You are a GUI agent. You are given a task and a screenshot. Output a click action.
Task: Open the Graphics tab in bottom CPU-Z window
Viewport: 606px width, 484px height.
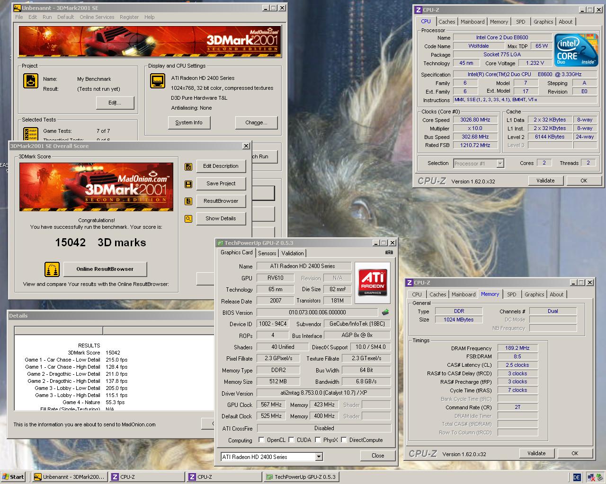click(x=534, y=294)
